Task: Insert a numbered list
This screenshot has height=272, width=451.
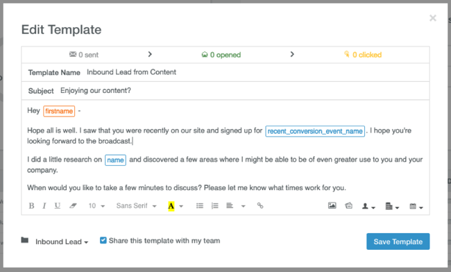Action: click(215, 206)
